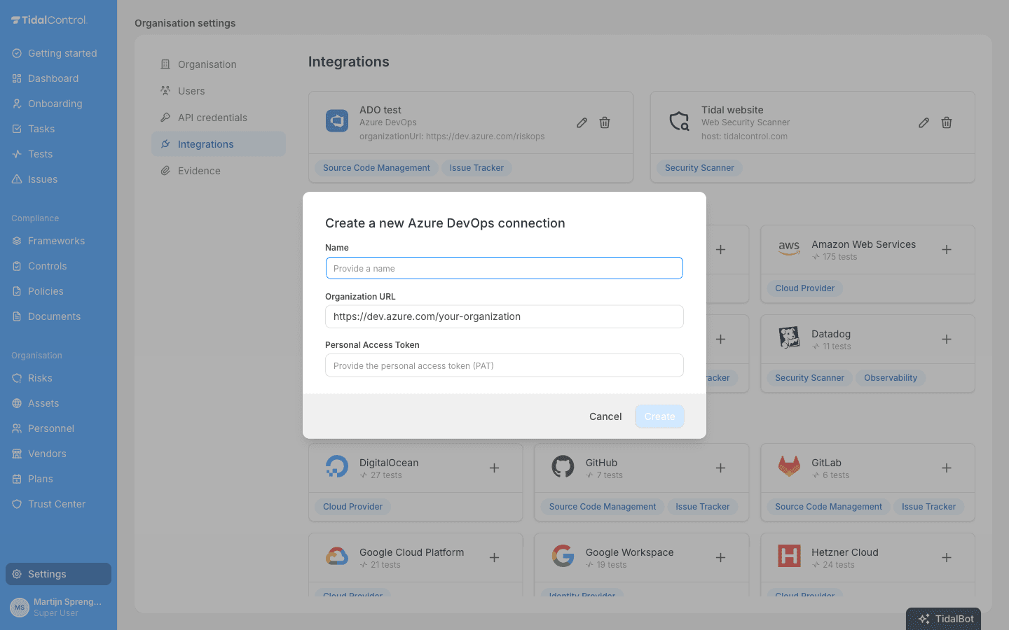1009x630 pixels.
Task: Click the Trust Center icon
Action: point(17,504)
